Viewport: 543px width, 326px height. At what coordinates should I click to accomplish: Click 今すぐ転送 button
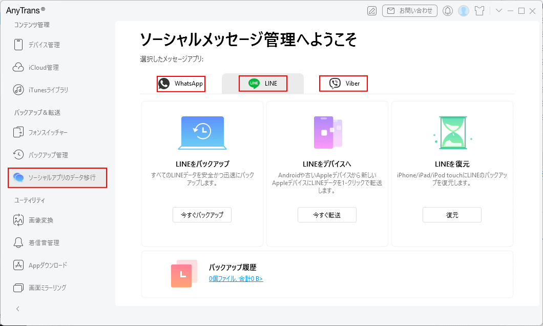click(x=327, y=215)
